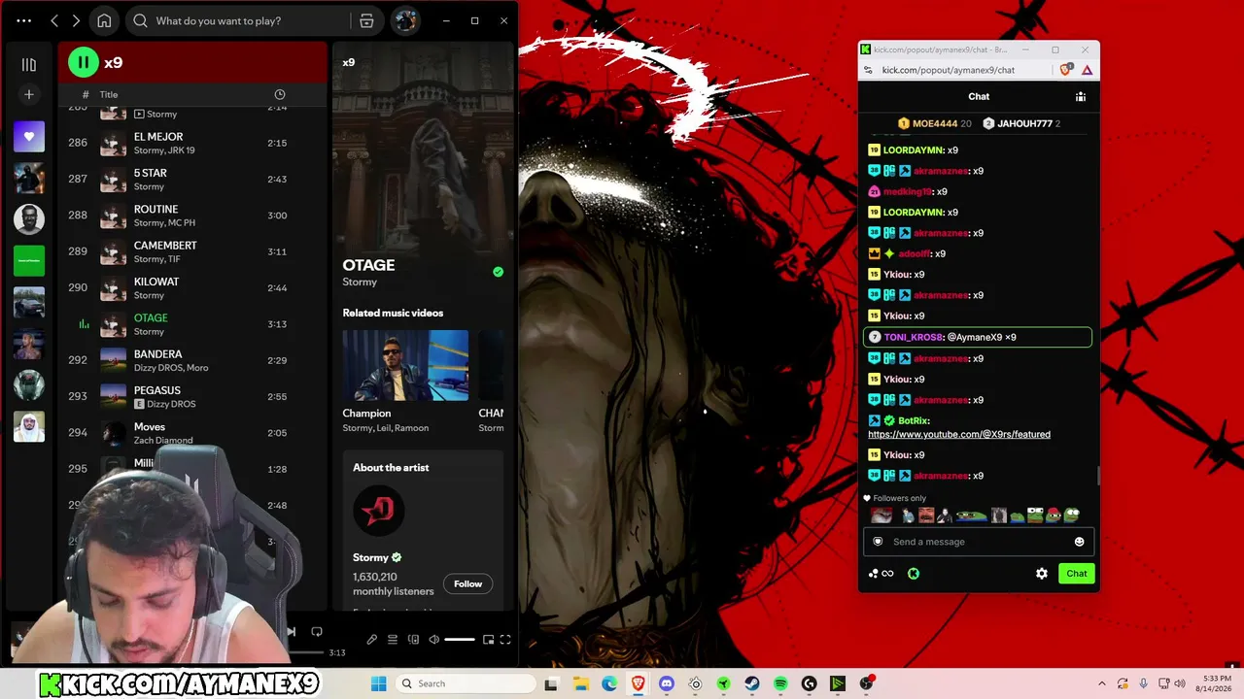1244x699 pixels.
Task: Open Spotify miniplayer
Action: pyautogui.click(x=489, y=640)
